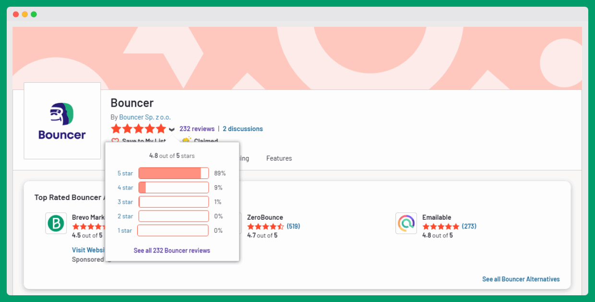Screen dimensions: 595x302
Task: Open the Visit Website link for Brevo
Action: click(x=88, y=250)
